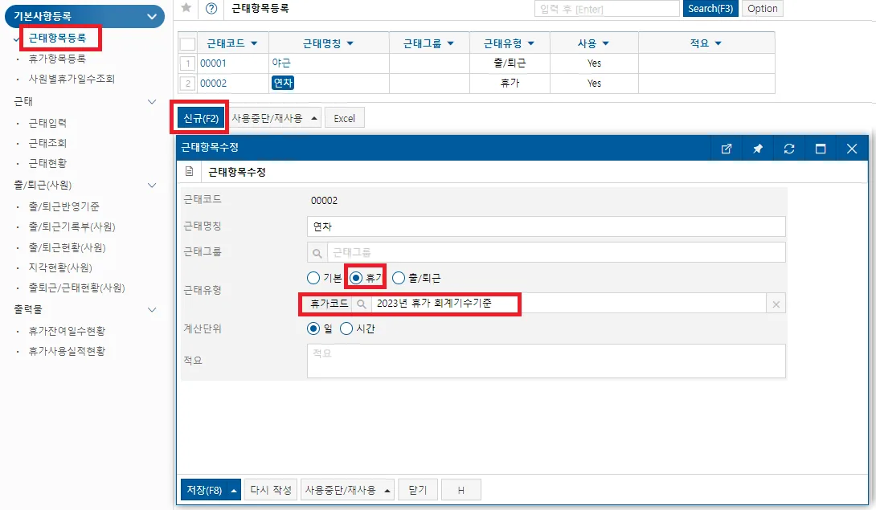
Task: Open the 근태입력 menu item
Action: click(x=47, y=123)
